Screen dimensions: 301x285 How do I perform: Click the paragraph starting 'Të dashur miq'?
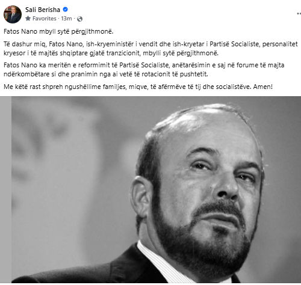(x=150, y=49)
